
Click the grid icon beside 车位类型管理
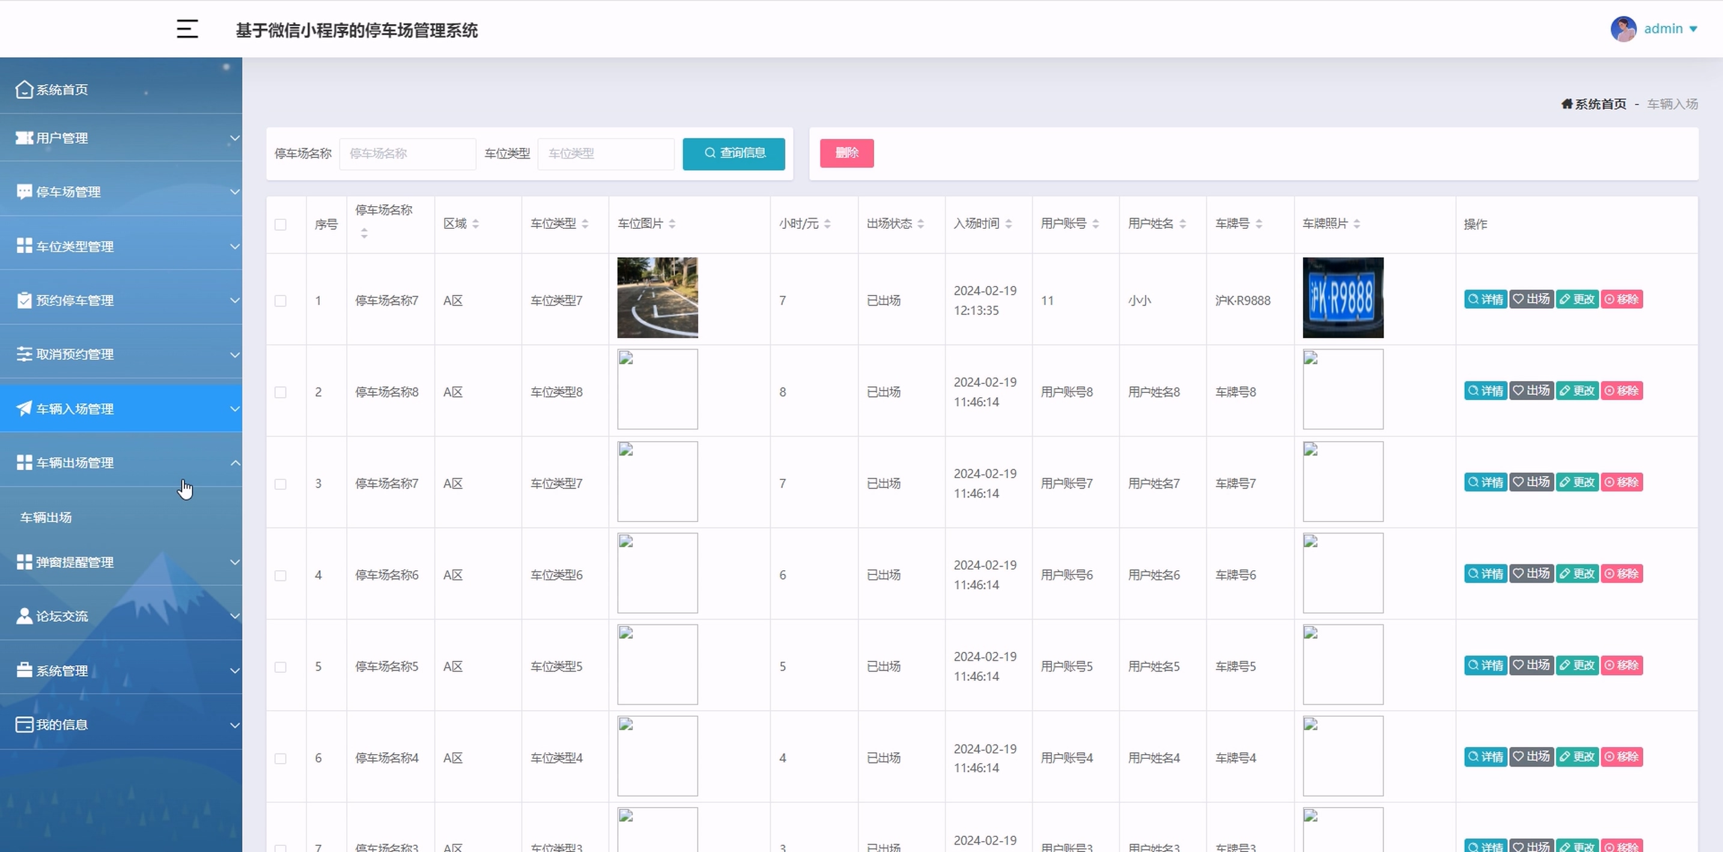[x=24, y=245]
